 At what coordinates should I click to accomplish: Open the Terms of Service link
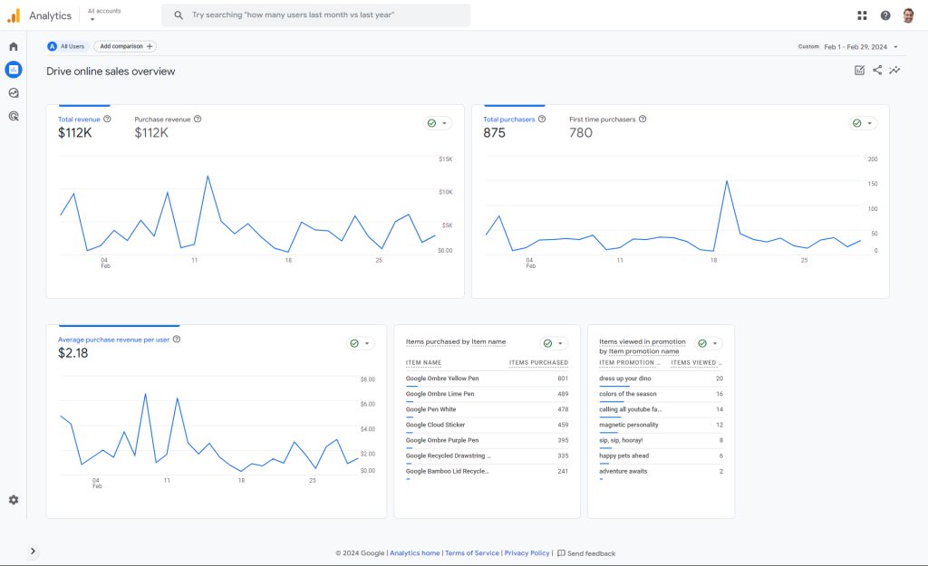pyautogui.click(x=471, y=553)
